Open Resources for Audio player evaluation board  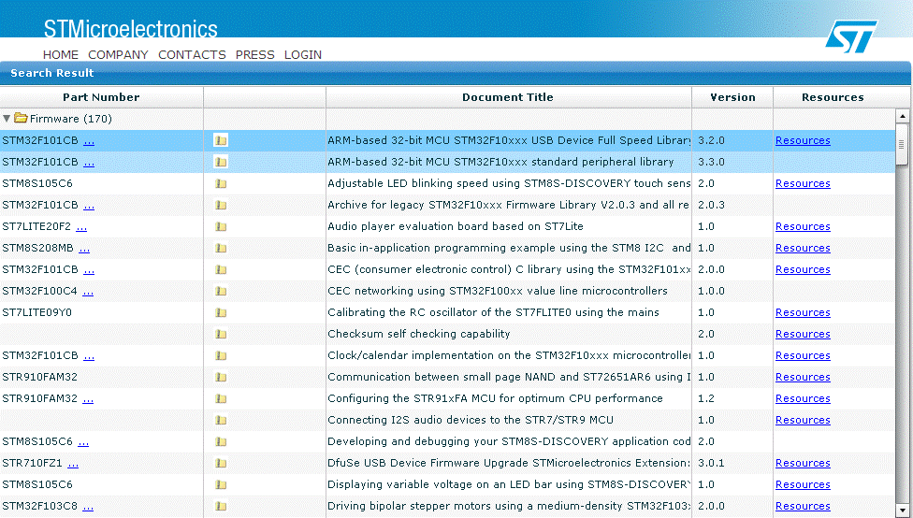click(803, 226)
